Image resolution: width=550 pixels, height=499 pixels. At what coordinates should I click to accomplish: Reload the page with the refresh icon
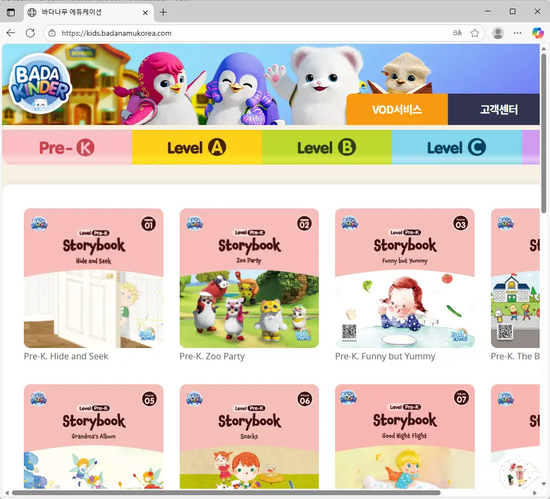tap(30, 33)
